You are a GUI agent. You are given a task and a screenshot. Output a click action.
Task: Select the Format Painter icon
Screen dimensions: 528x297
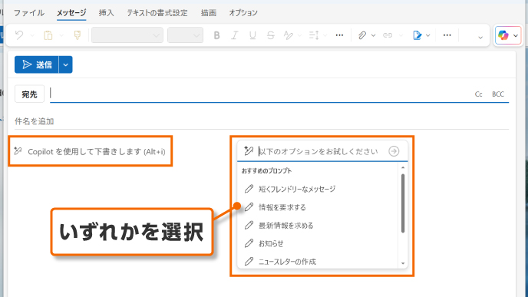tap(78, 35)
